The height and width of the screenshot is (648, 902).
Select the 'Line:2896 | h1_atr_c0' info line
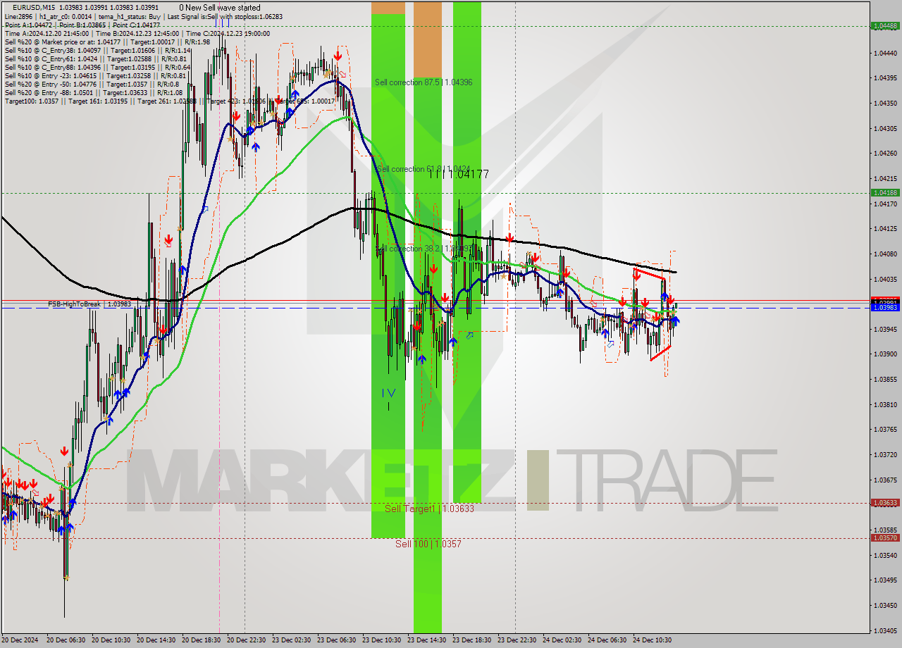(144, 16)
